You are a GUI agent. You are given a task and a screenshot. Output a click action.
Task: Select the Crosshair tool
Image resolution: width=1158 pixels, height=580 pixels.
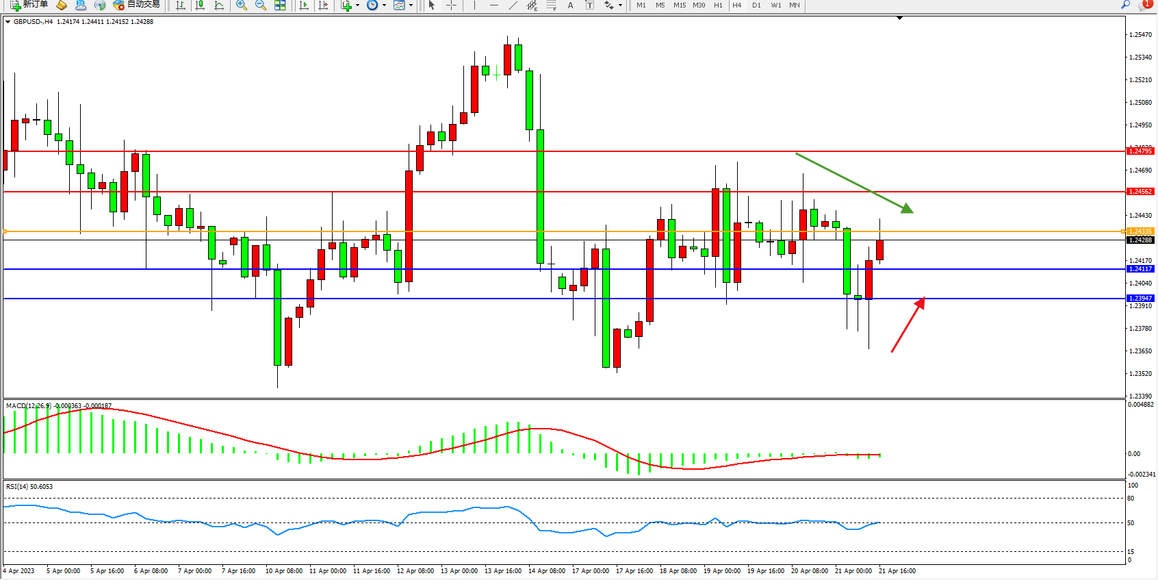pyautogui.click(x=451, y=5)
